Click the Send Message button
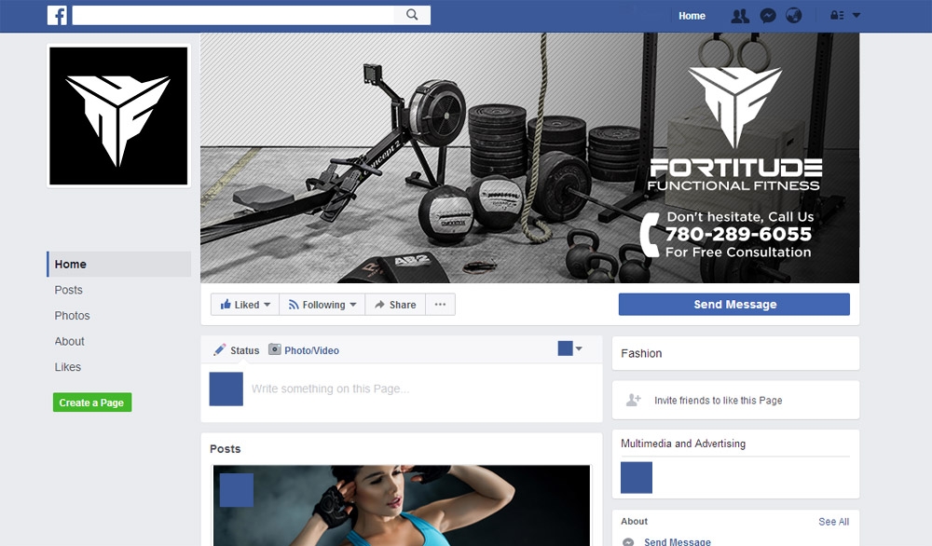 [733, 304]
